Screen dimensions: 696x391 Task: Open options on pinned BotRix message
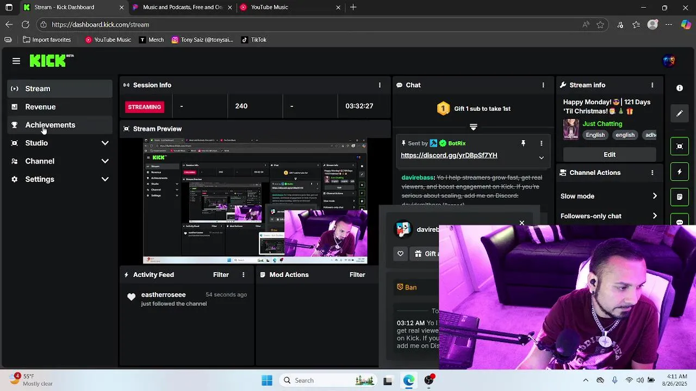tap(541, 143)
